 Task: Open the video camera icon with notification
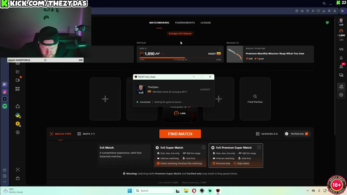[x=18, y=80]
